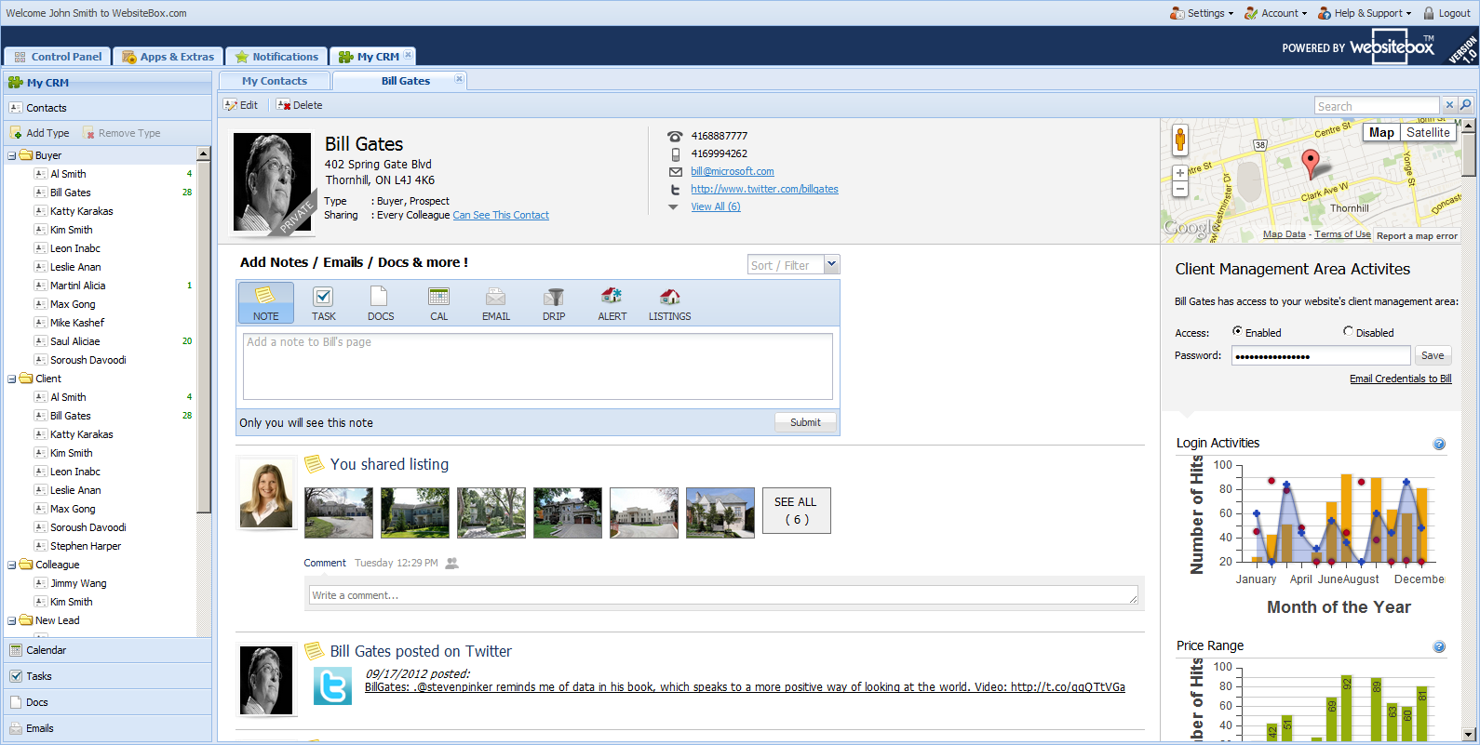Collapse the Buyer folder in the tree
The width and height of the screenshot is (1480, 745).
tap(12, 155)
